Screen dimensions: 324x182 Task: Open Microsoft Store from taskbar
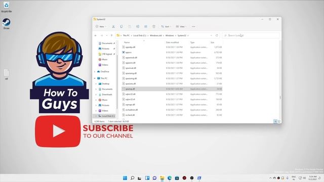point(177,178)
